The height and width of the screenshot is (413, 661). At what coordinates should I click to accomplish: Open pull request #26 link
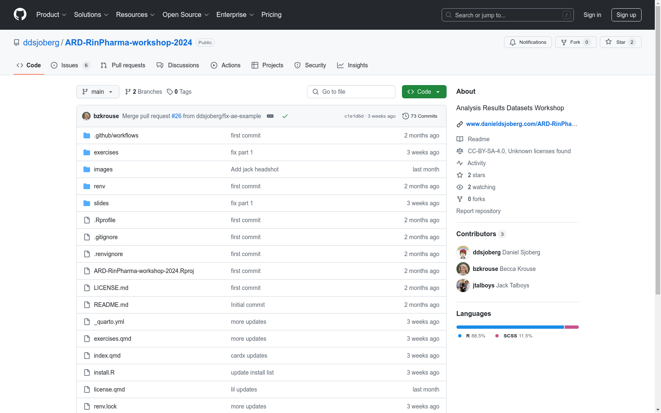click(x=176, y=116)
